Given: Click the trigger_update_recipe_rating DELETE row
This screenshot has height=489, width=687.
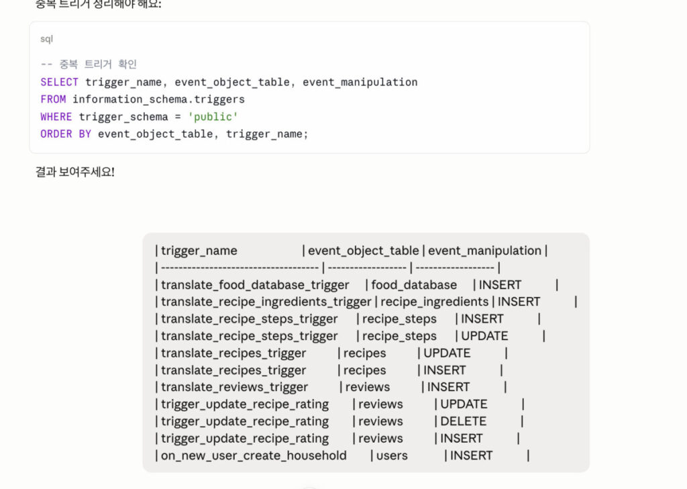Looking at the screenshot, I should coord(339,421).
